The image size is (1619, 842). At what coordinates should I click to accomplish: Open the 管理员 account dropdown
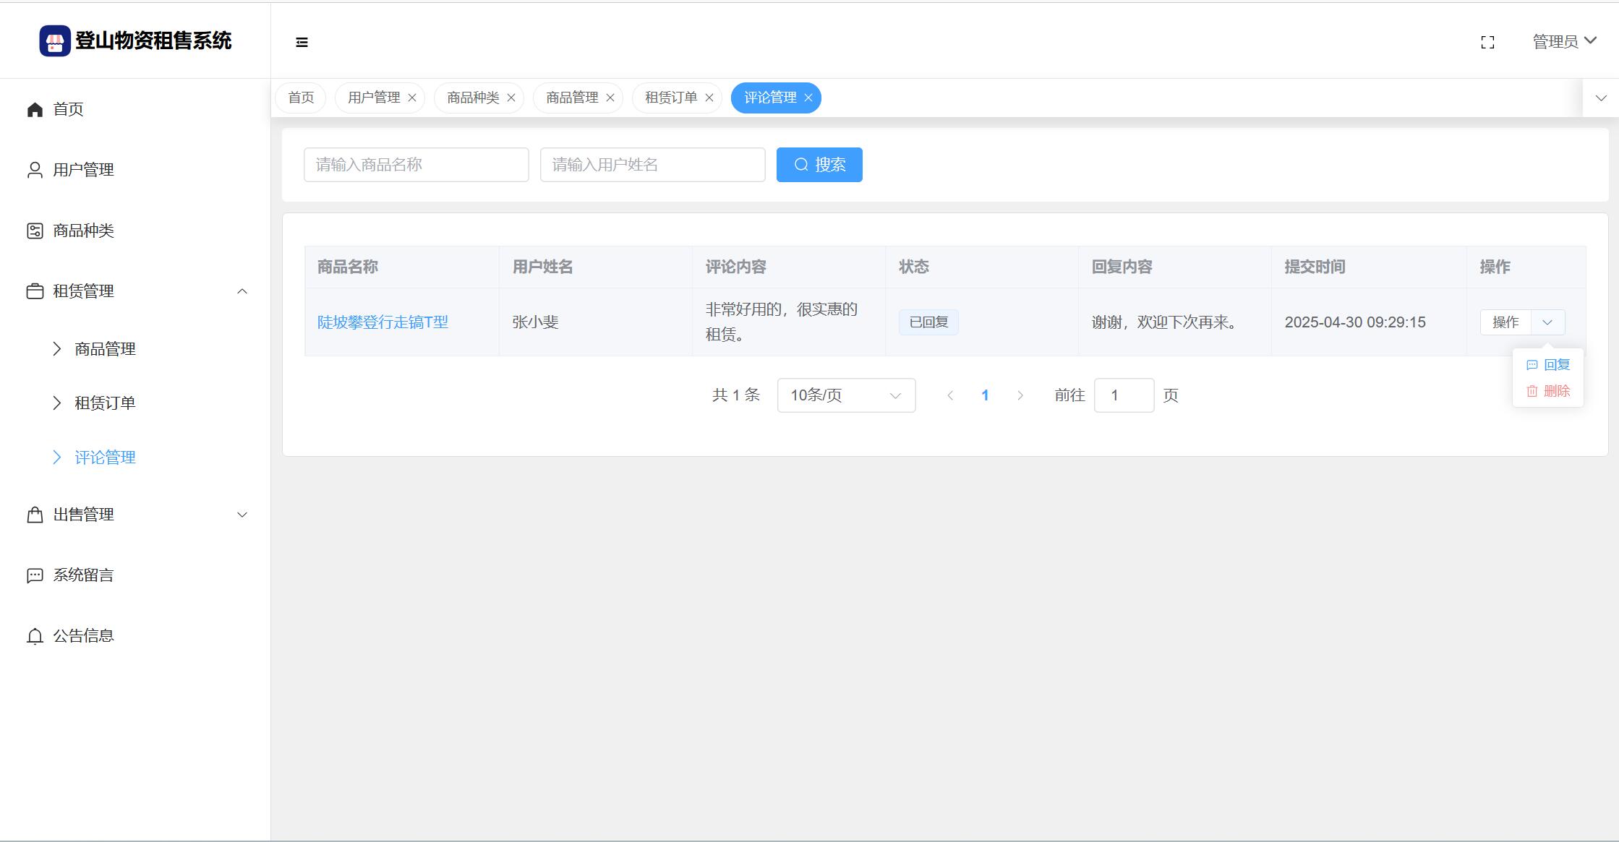(1564, 41)
